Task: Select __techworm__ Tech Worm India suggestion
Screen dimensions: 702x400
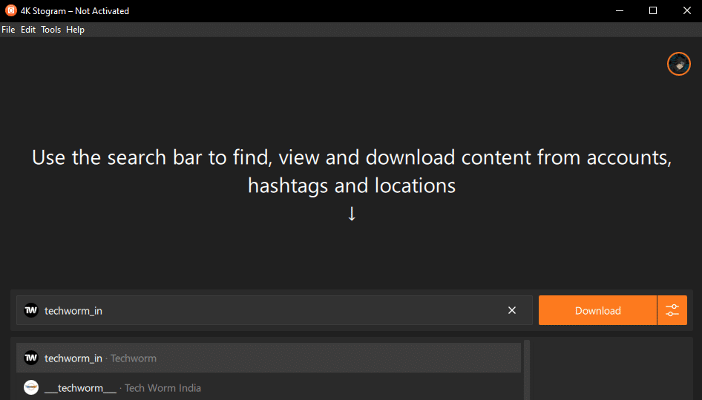Action: click(269, 387)
